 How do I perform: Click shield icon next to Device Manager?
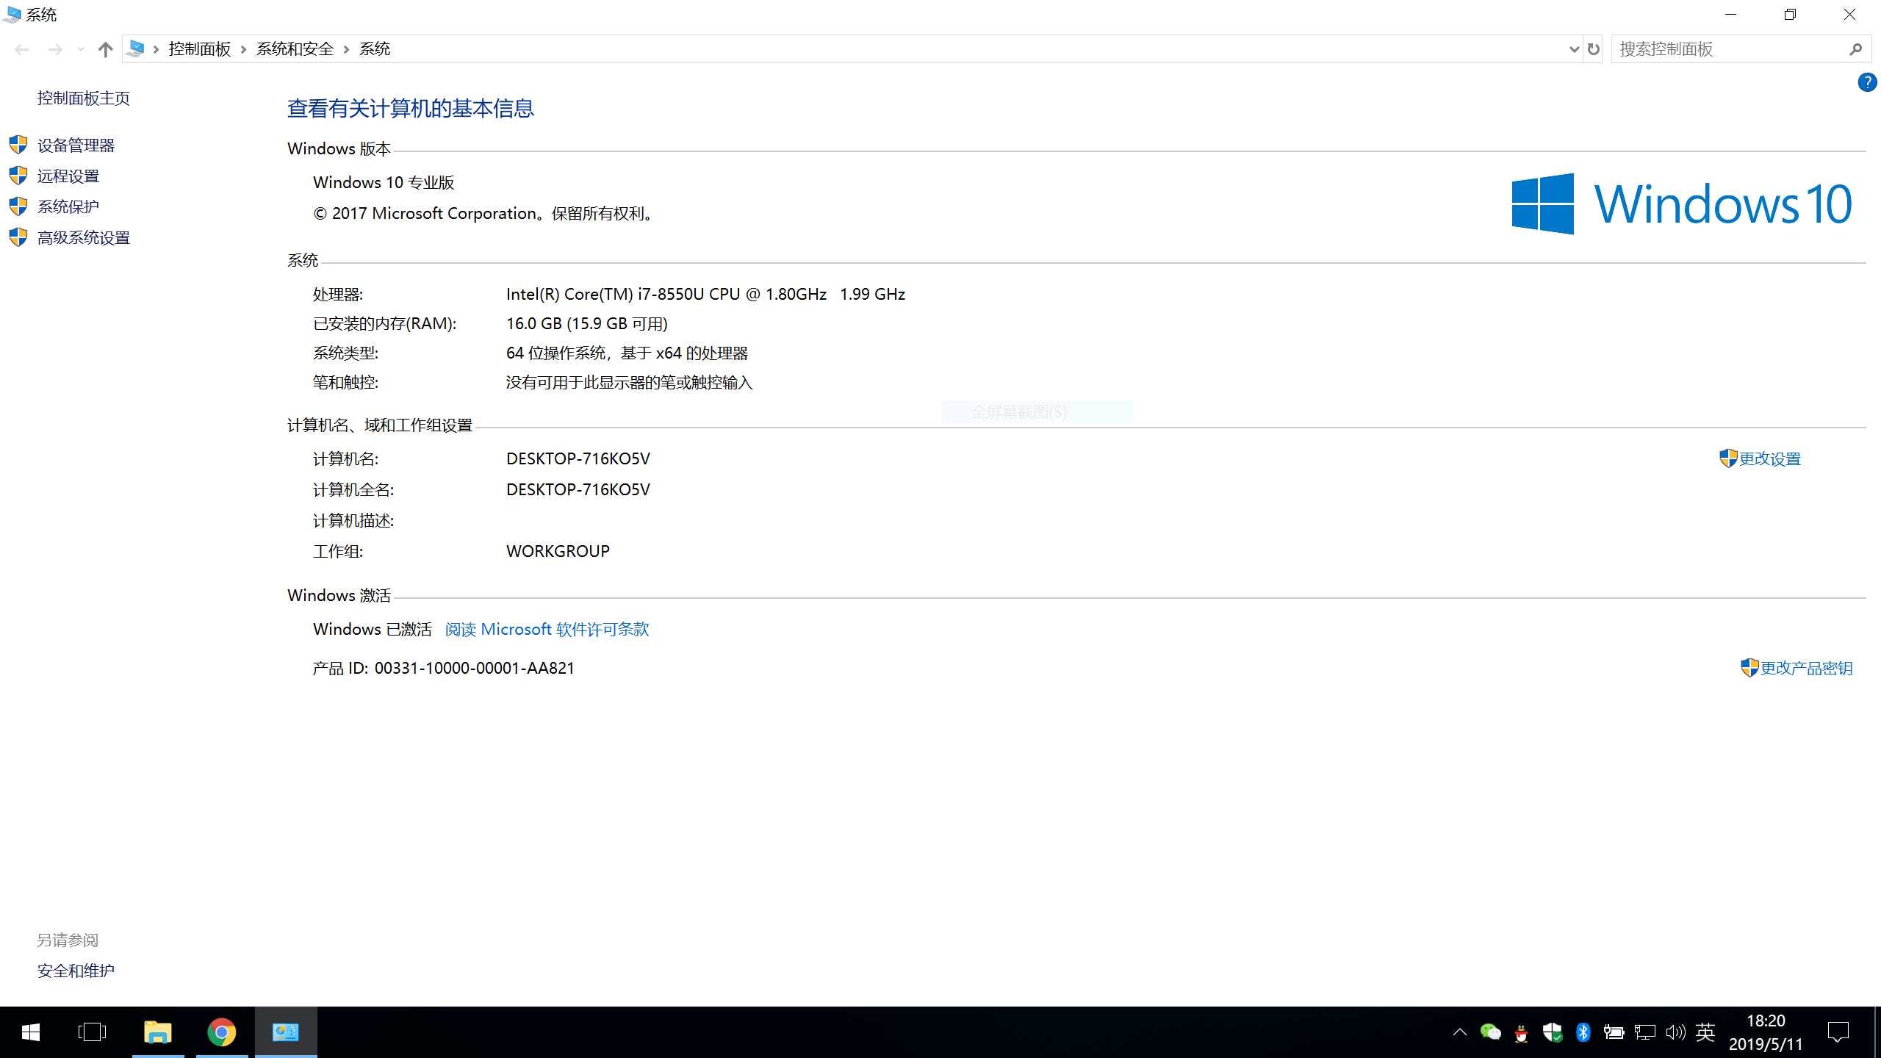tap(18, 144)
